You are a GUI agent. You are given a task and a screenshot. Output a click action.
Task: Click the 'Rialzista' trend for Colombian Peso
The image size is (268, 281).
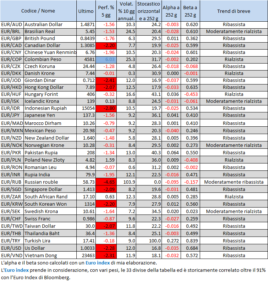[234, 60]
